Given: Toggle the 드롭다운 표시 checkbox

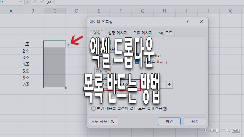Looking at the screenshot, I should tap(137, 62).
